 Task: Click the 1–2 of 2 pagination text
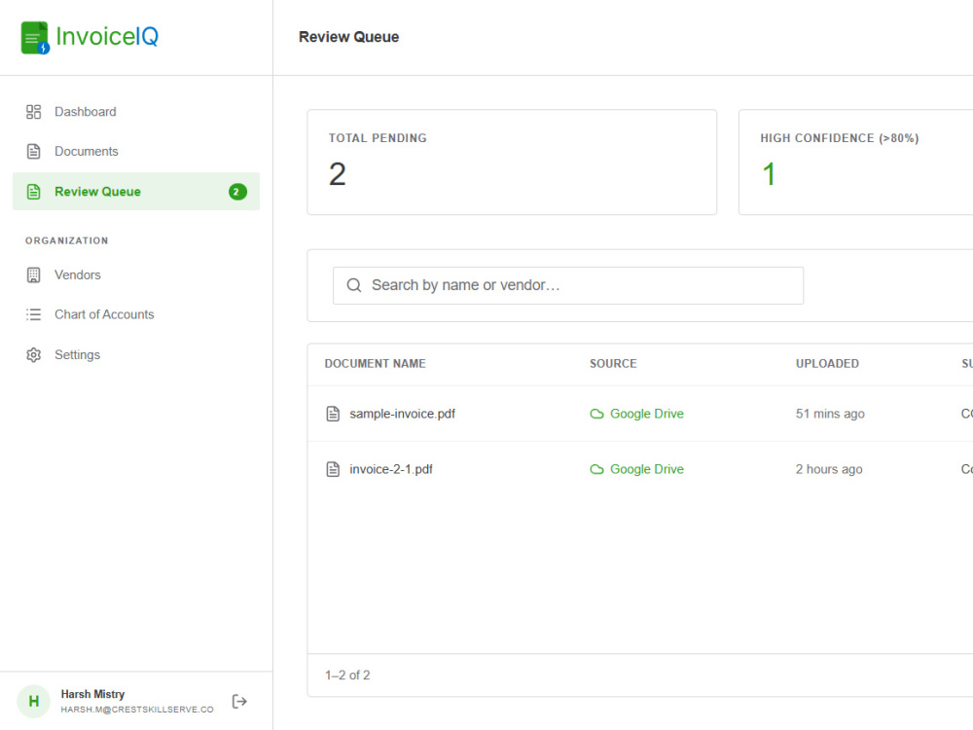pyautogui.click(x=347, y=675)
